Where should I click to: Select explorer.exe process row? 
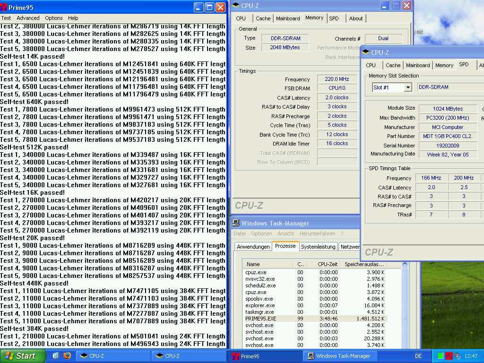click(x=315, y=305)
